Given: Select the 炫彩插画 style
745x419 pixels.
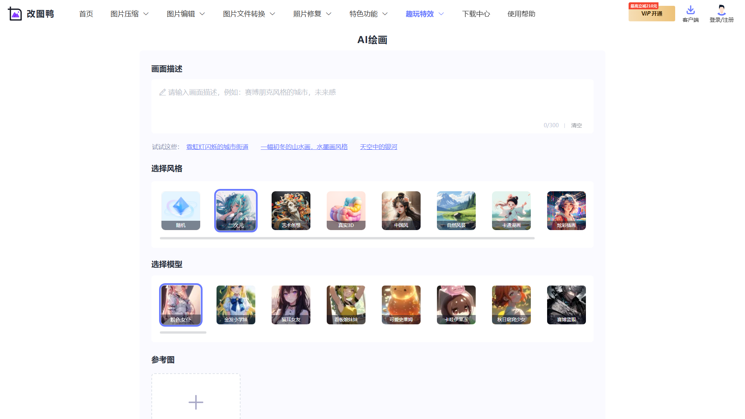Looking at the screenshot, I should coord(567,211).
